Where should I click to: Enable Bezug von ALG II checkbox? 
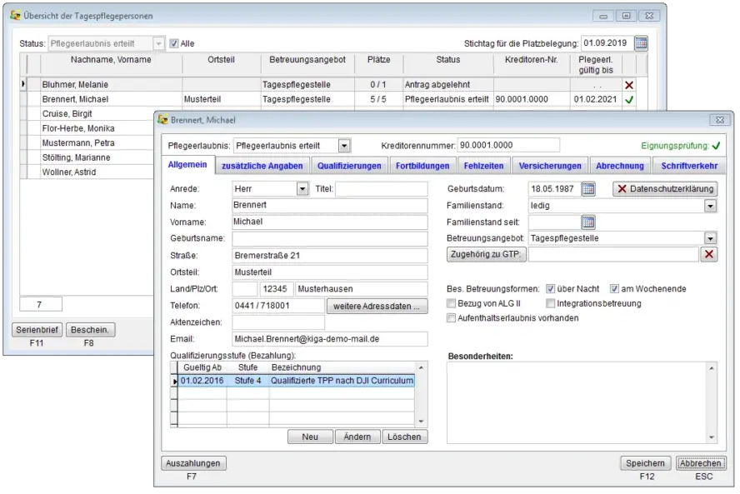(x=452, y=303)
